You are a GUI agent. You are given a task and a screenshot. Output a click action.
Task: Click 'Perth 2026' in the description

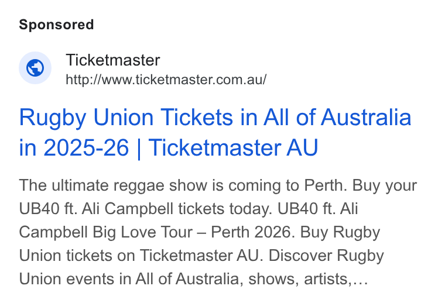click(x=251, y=232)
